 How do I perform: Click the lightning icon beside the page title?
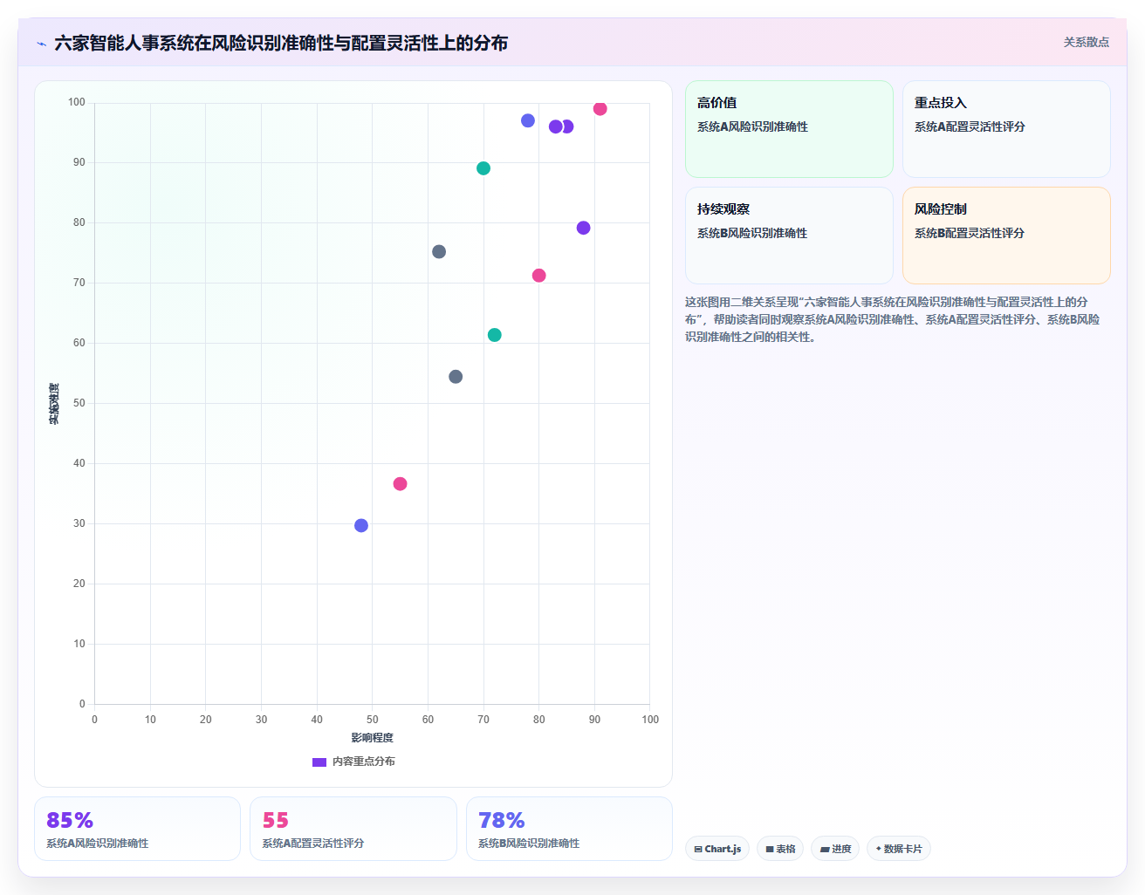(x=41, y=44)
